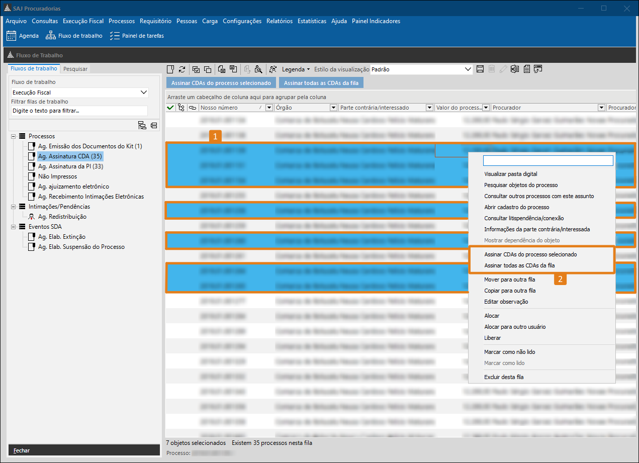
Task: Collapse the Eventos SDA tree node
Action: tap(13, 227)
